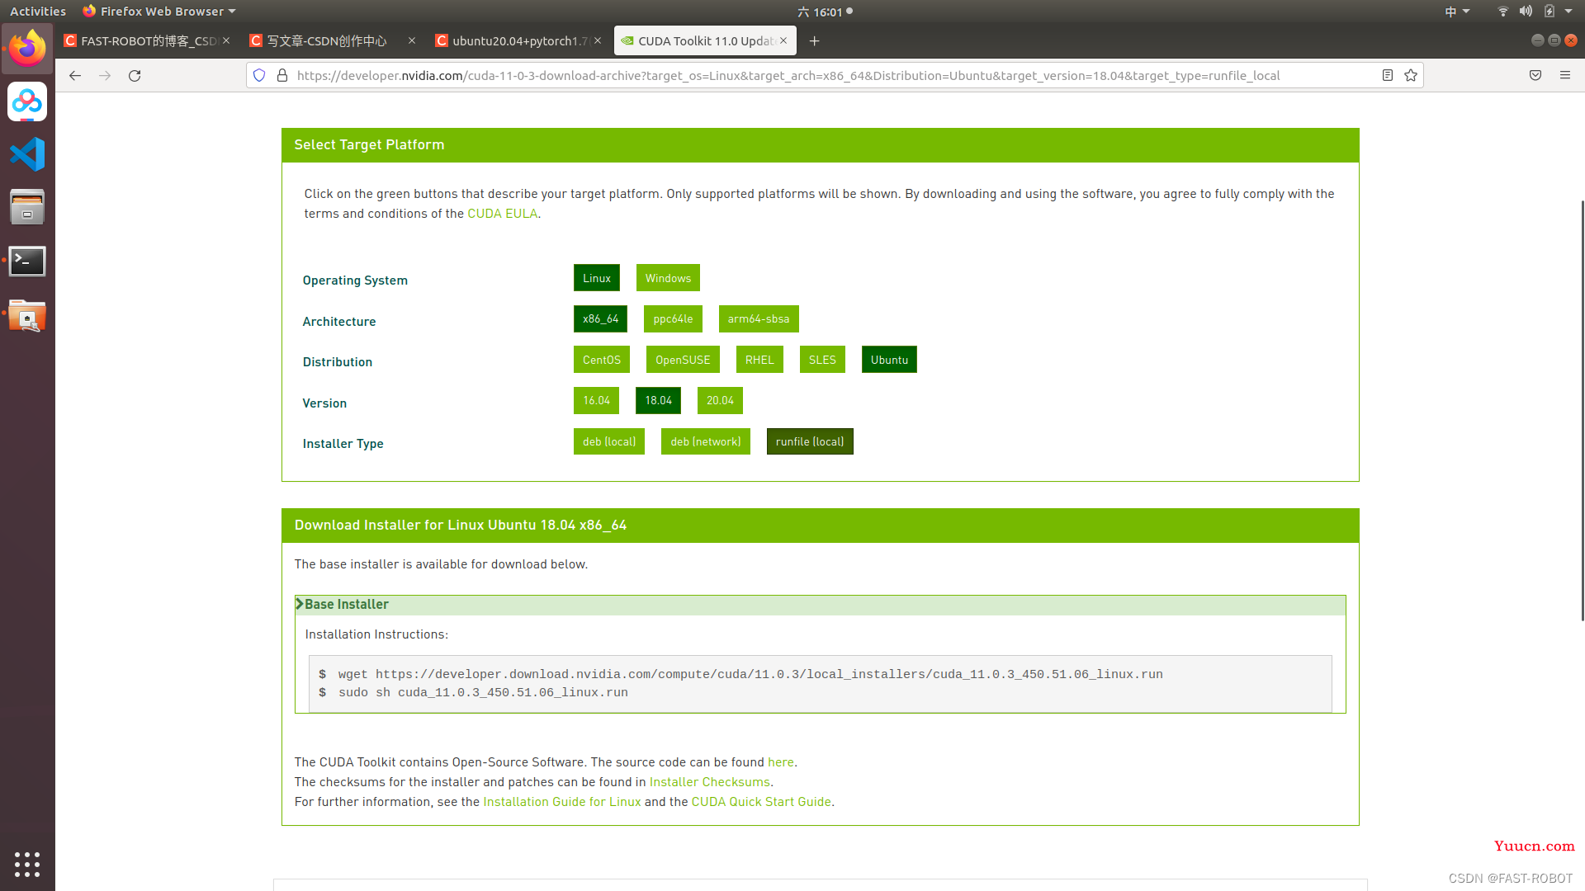Select the OpenSUSE distribution
1585x891 pixels.
[x=683, y=360]
